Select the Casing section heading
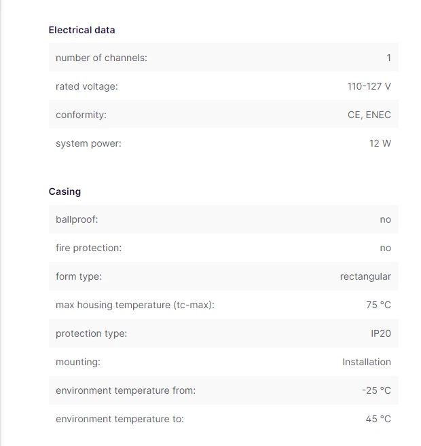Viewport: 421px width, 446px height. tap(65, 191)
